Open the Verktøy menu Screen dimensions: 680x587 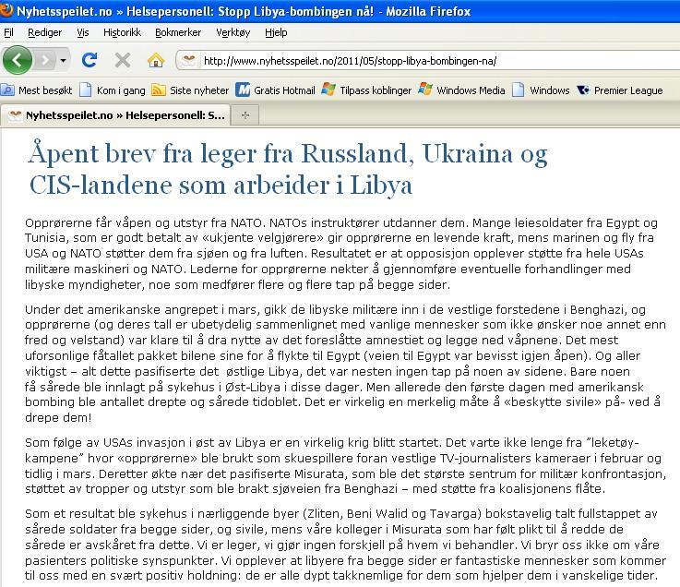[x=233, y=32]
